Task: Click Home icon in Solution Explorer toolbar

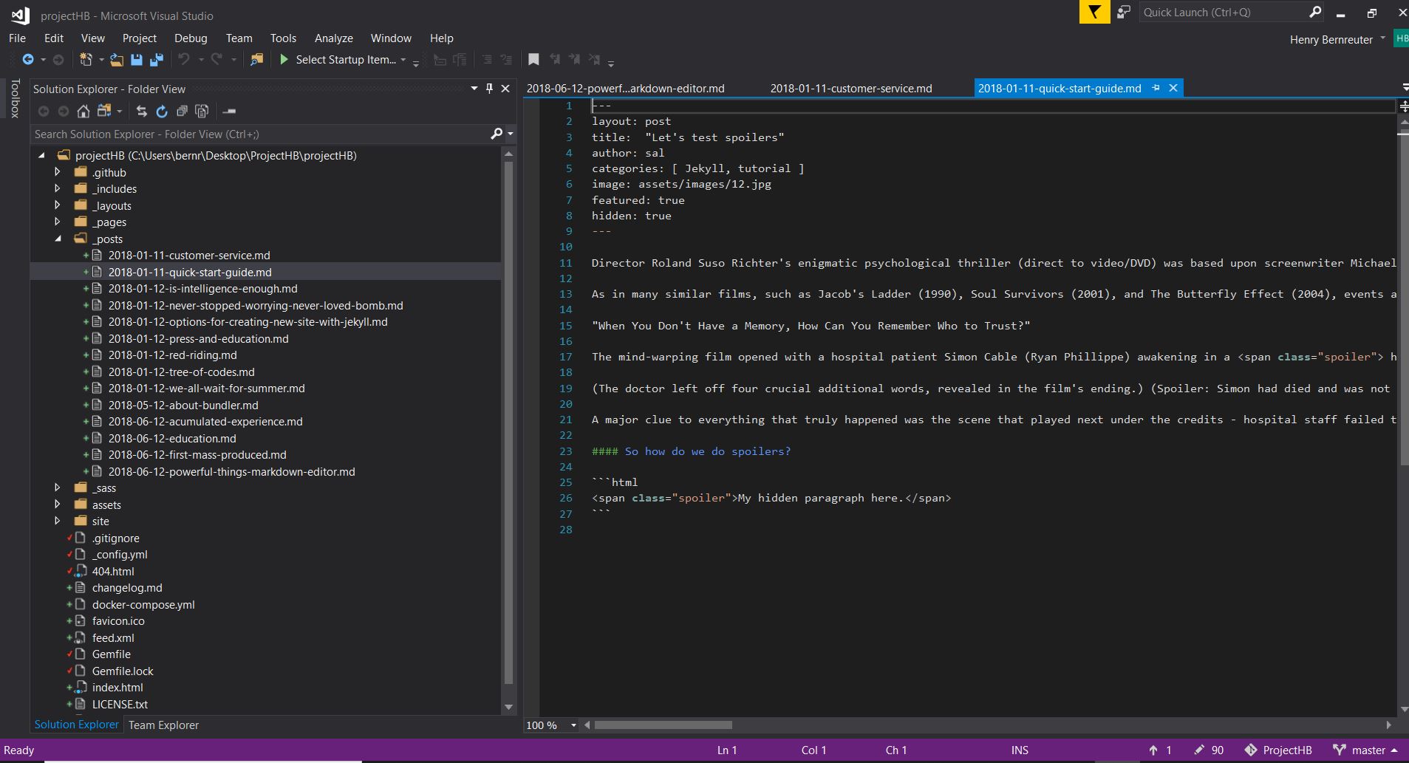Action: pos(83,112)
